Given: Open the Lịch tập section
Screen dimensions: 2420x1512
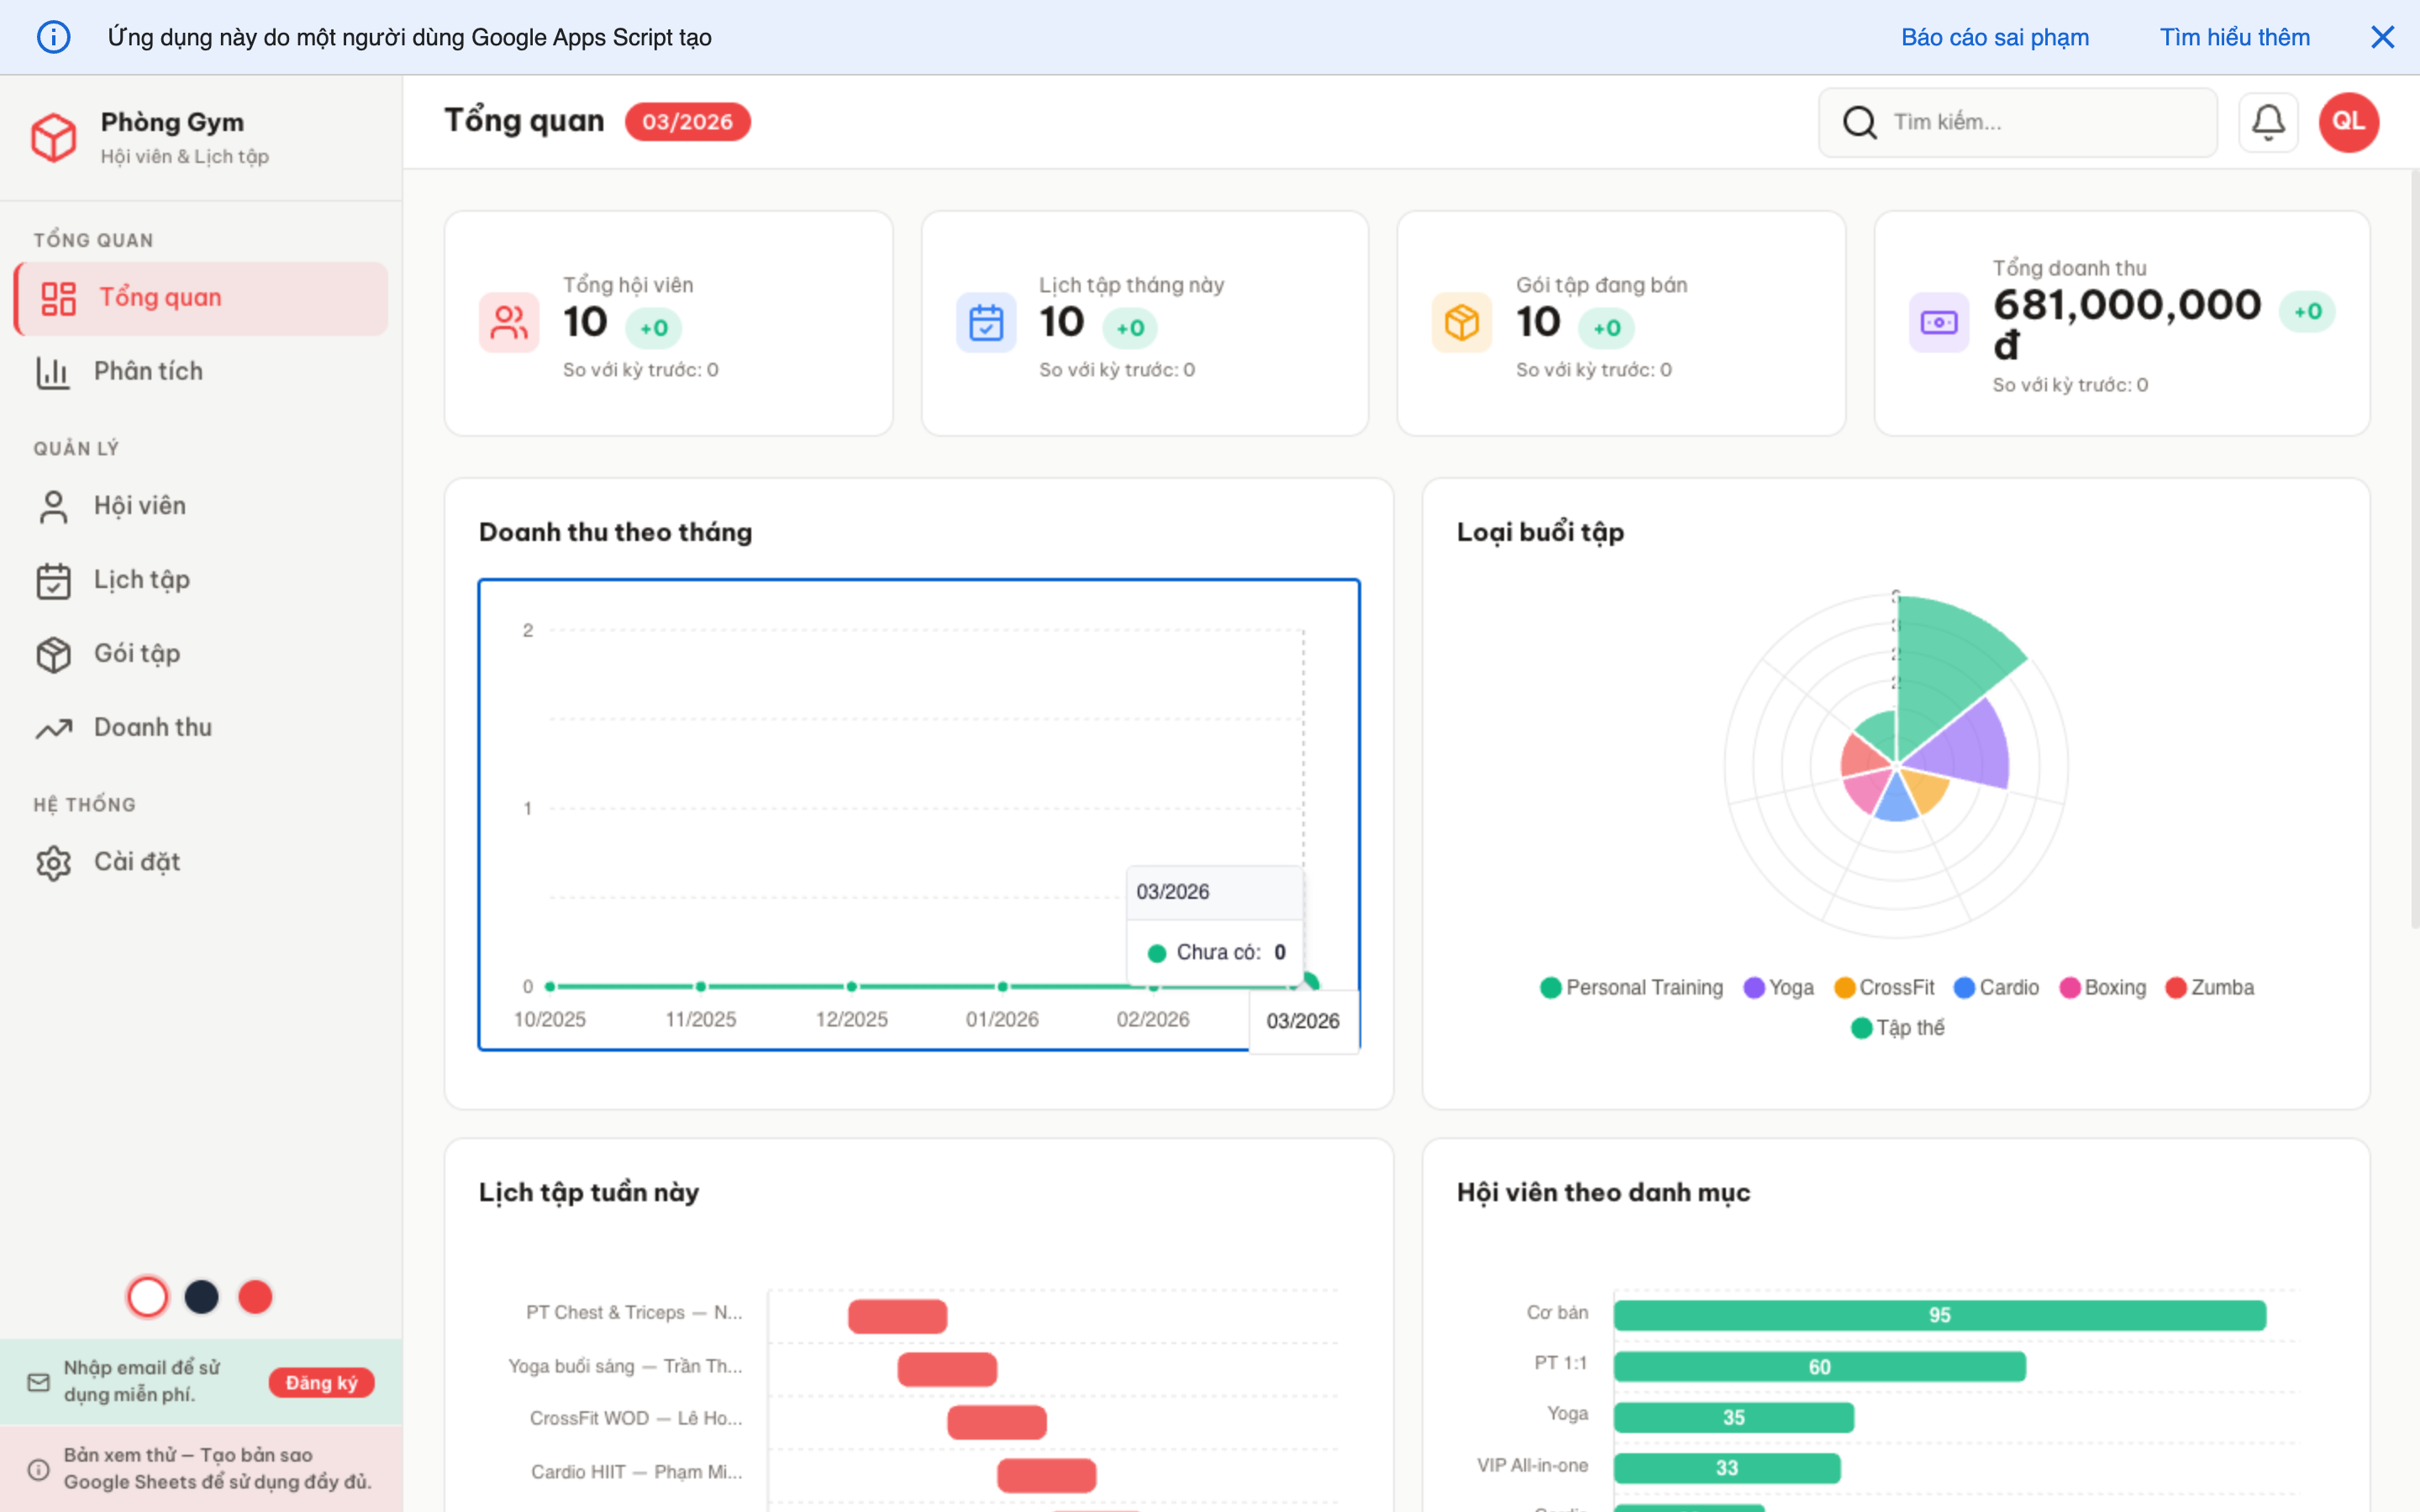Looking at the screenshot, I should click(141, 579).
